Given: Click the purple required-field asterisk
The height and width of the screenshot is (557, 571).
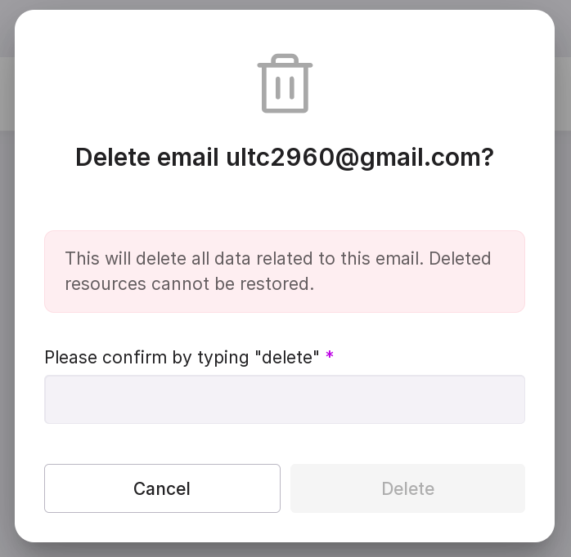Looking at the screenshot, I should point(330,357).
